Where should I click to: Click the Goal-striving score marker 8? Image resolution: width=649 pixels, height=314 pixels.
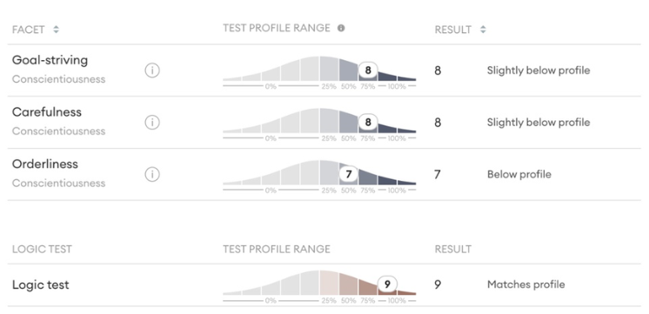(367, 70)
